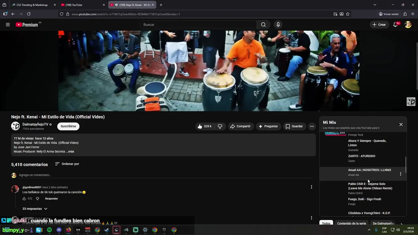Viewport: 418px width, 235px height.
Task: Open options menu for godines8001 comment
Action: click(x=311, y=187)
